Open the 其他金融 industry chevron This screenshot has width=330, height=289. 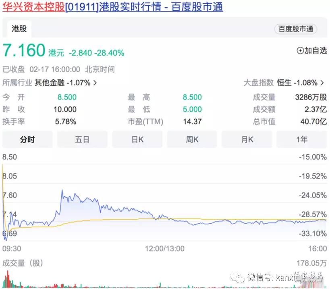[x=95, y=83]
